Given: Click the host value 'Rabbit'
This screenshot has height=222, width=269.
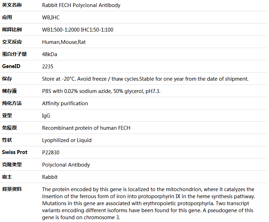Looking at the screenshot, I should pyautogui.click(x=50, y=177).
